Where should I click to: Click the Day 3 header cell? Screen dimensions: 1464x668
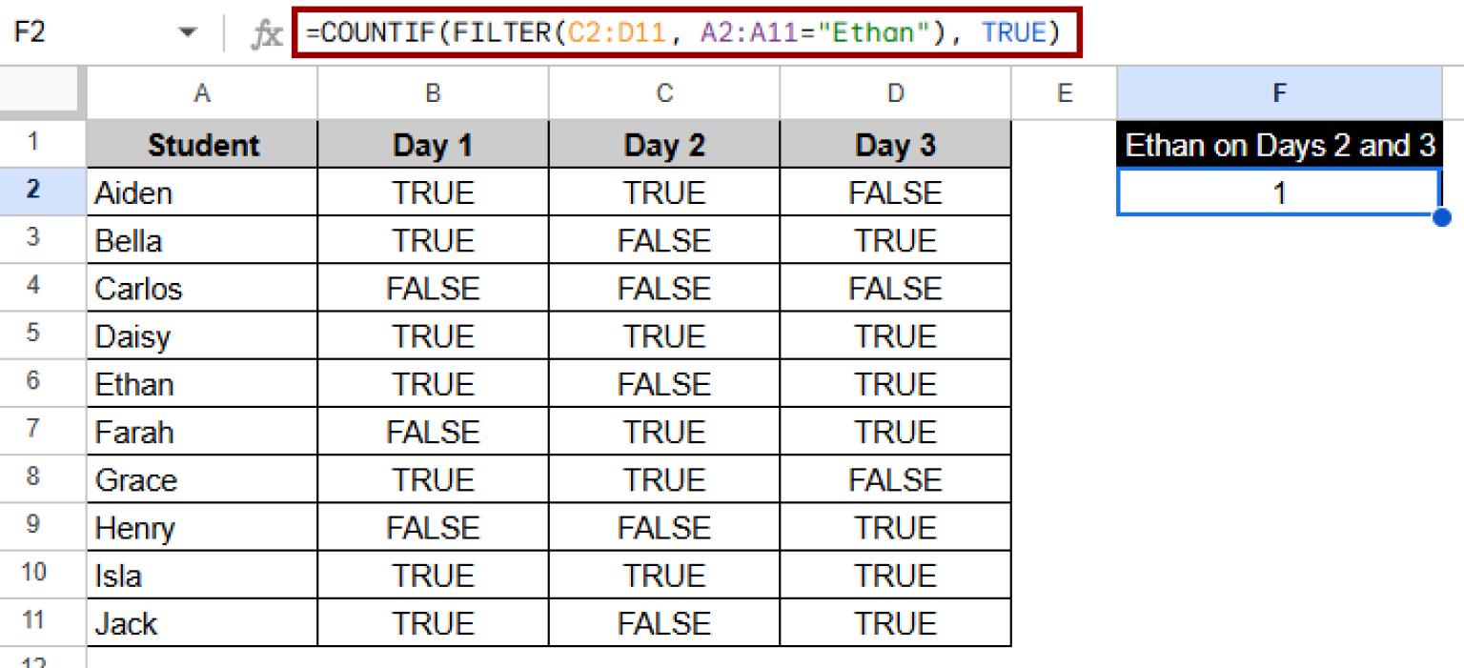click(895, 145)
